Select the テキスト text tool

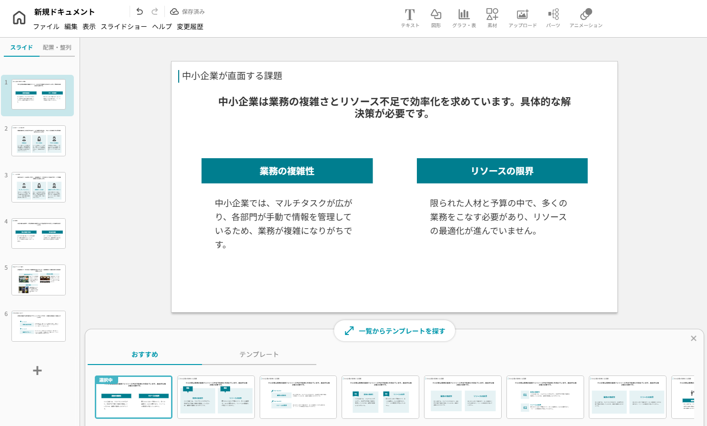tap(410, 18)
